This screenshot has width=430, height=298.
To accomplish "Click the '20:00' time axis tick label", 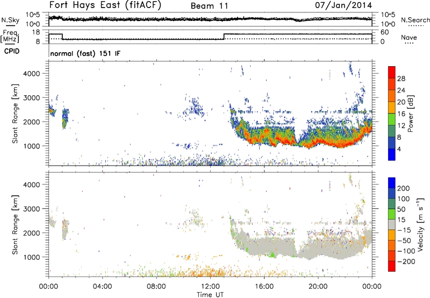I will click(318, 287).
